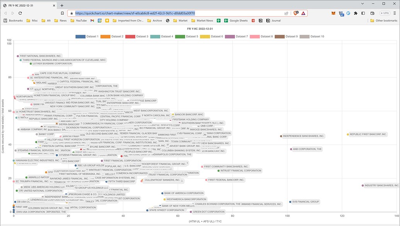Toggle Dataset 1 visibility in legend
Screen dimensions: 400x226
pos(87,36)
